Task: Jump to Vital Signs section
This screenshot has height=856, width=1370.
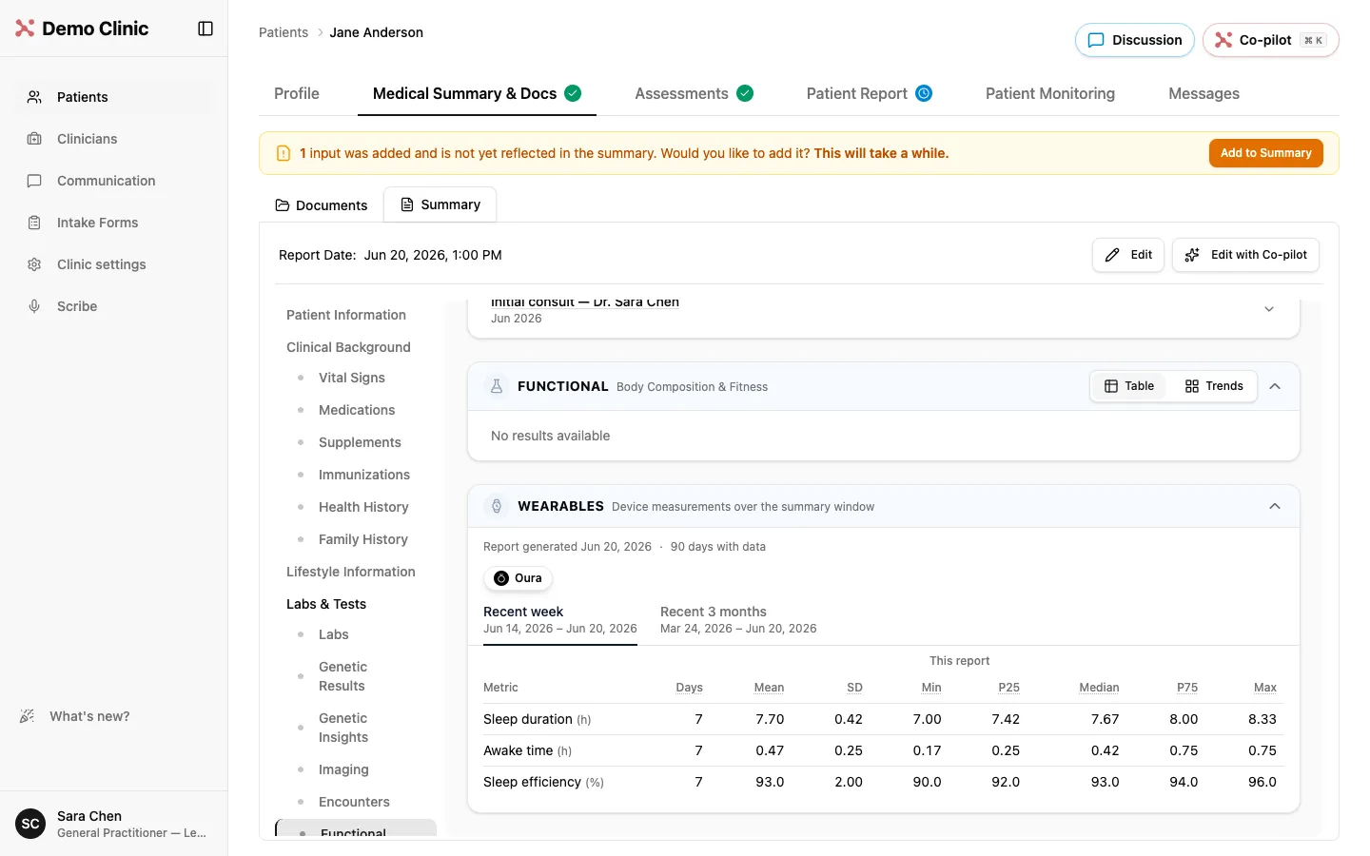Action: coord(352,378)
